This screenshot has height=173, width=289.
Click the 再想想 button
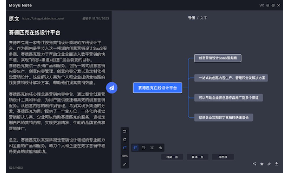(x=223, y=157)
